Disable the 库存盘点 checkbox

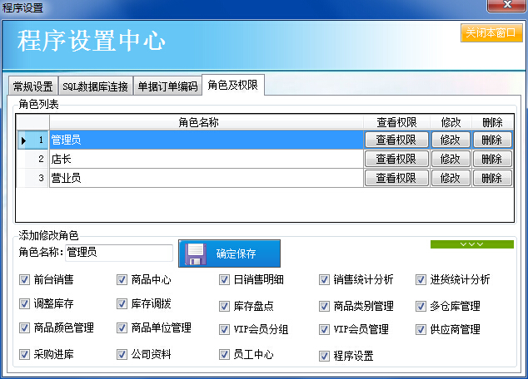[x=225, y=306]
